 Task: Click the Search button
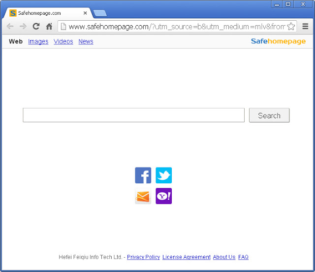tap(269, 115)
